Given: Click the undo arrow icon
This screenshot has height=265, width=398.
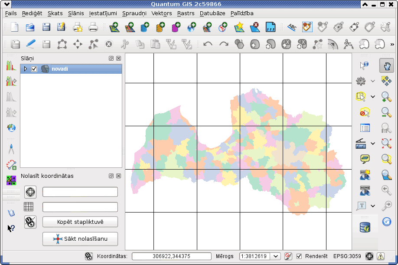Looking at the screenshot, I should click(x=208, y=44).
